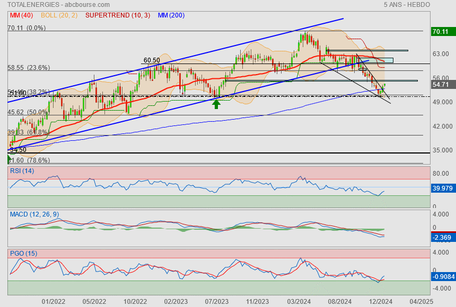Click the 58.55 (23.6%) Fibonacci level label
Screen dimensions: 456x307
[x=29, y=68]
